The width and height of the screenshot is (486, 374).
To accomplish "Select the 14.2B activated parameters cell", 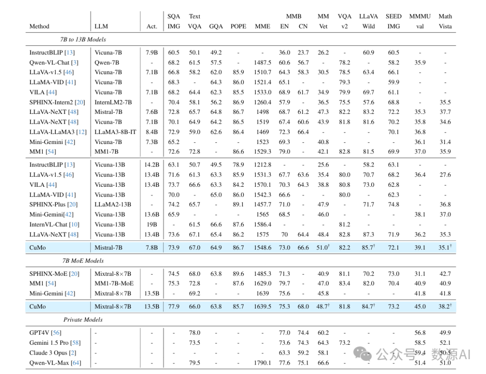I will click(152, 165).
